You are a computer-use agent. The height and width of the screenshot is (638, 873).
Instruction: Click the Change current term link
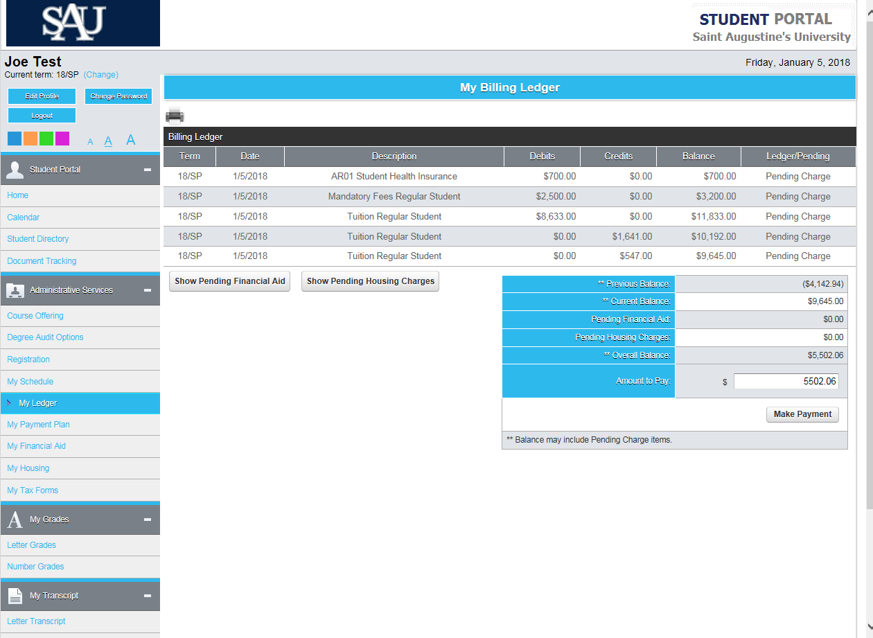pyautogui.click(x=101, y=75)
